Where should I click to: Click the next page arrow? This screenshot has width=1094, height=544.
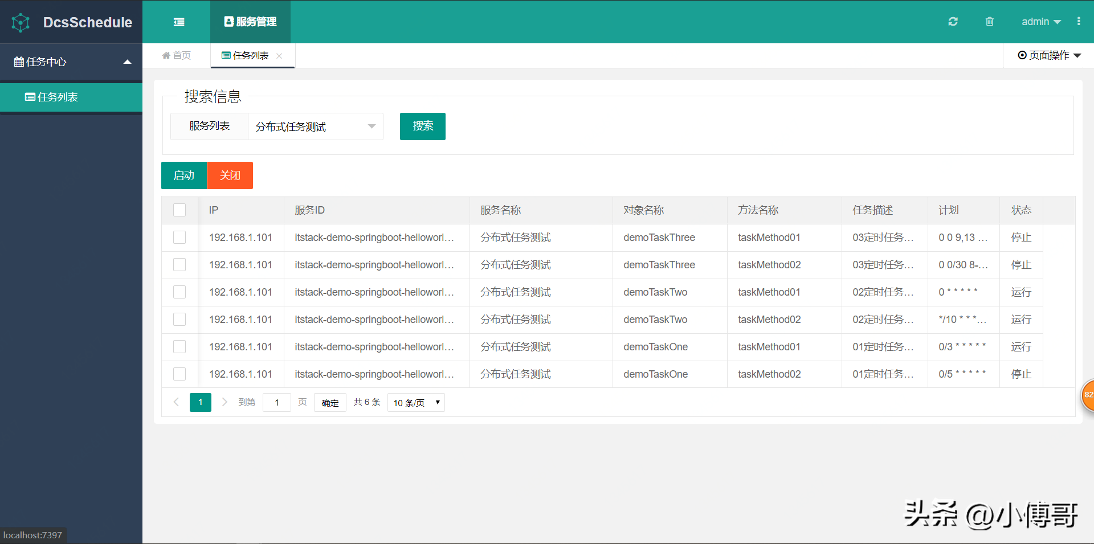(224, 402)
